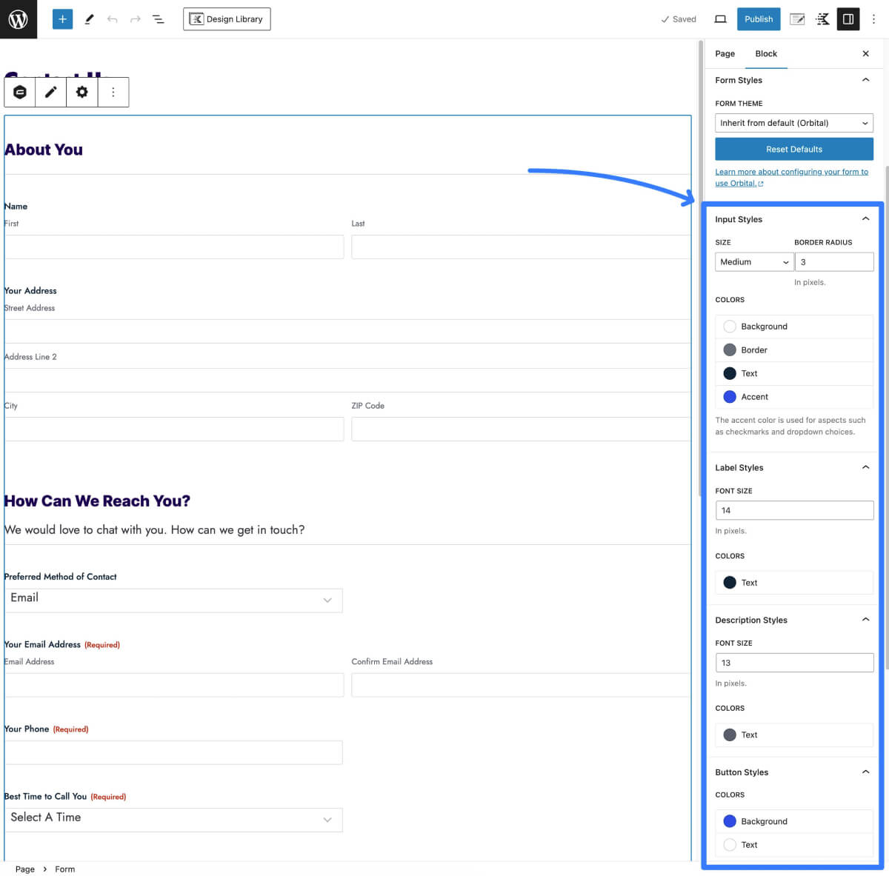
Task: Close the settings sidebar
Action: (866, 53)
